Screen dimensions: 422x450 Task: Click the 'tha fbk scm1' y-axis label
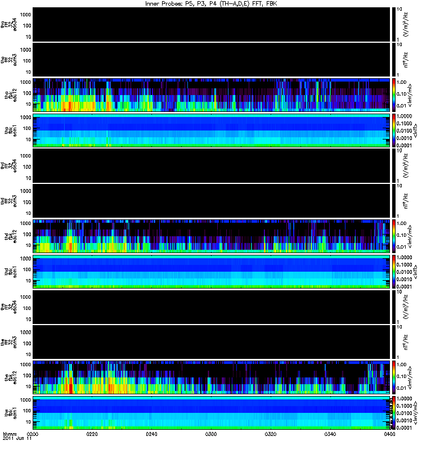[11, 130]
